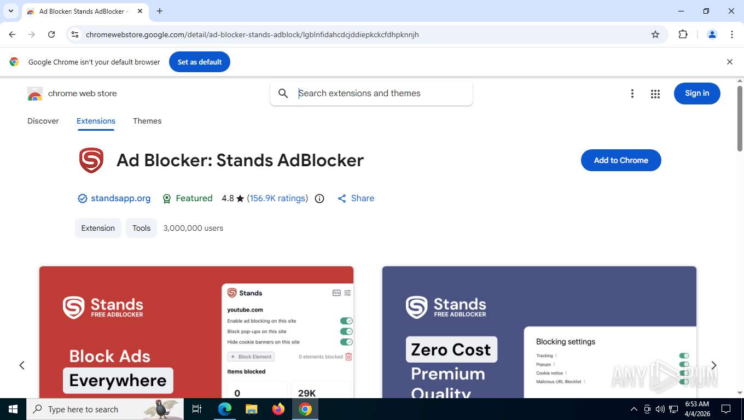Screen dimensions: 744x420
Task: Open the Chrome profile avatar
Action: pos(712,34)
